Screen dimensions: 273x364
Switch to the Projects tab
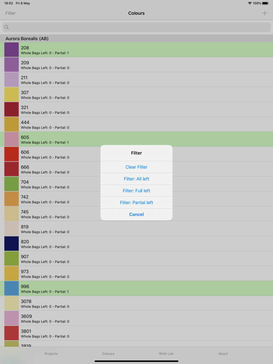[51, 354]
